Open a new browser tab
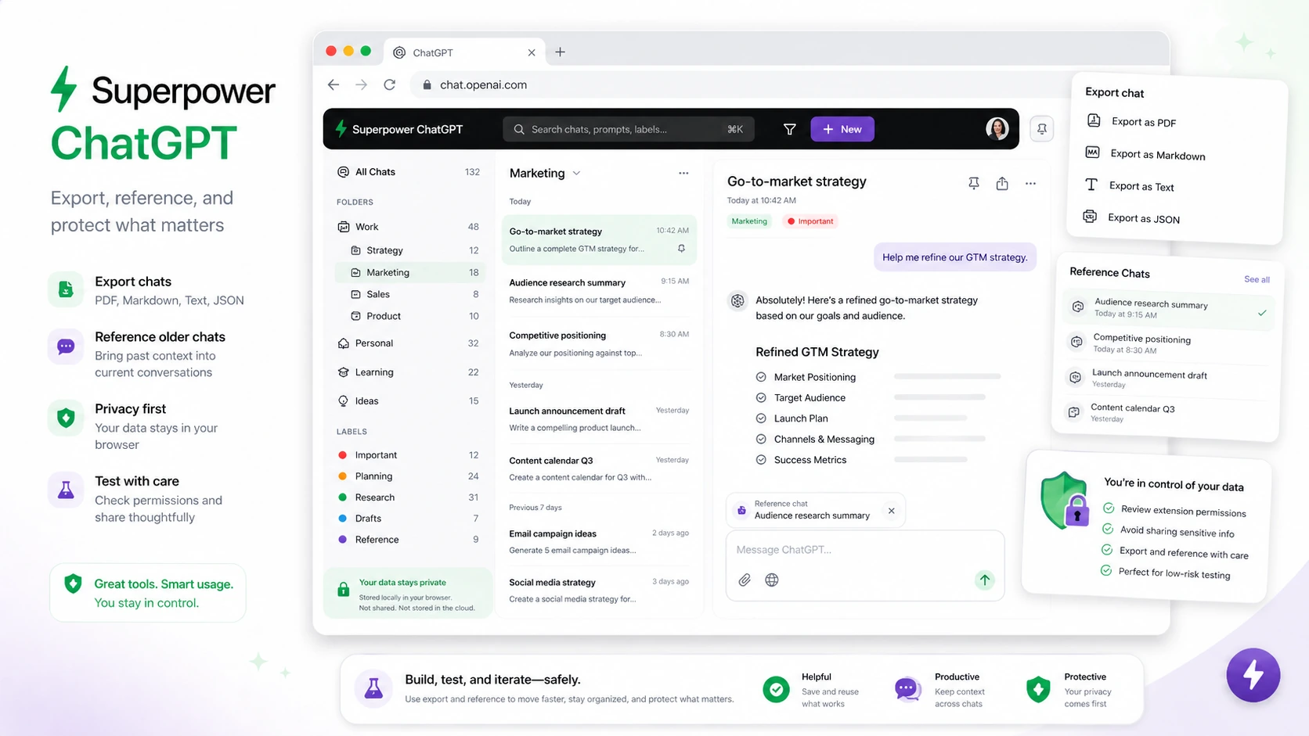The width and height of the screenshot is (1309, 736). [x=560, y=52]
